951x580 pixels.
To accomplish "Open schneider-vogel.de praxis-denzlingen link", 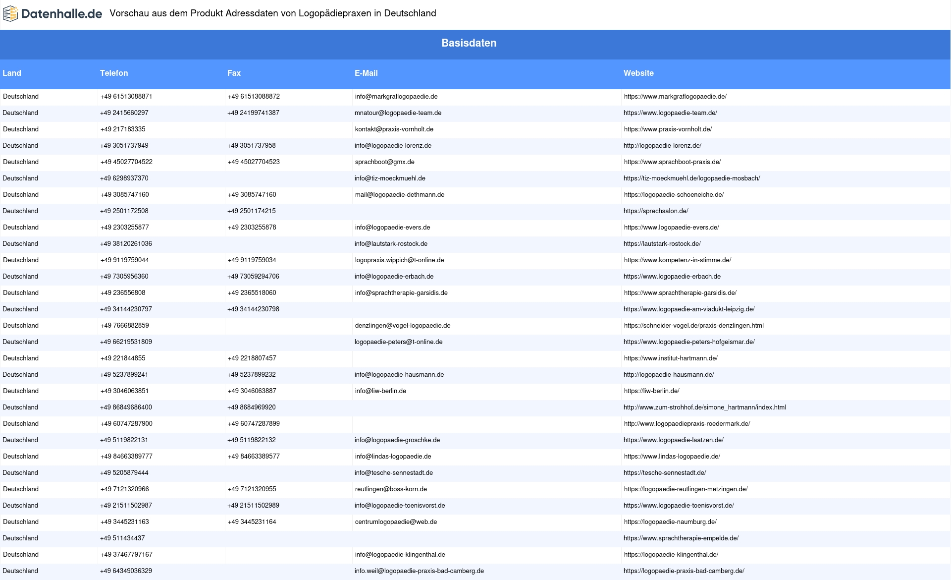I will (694, 326).
